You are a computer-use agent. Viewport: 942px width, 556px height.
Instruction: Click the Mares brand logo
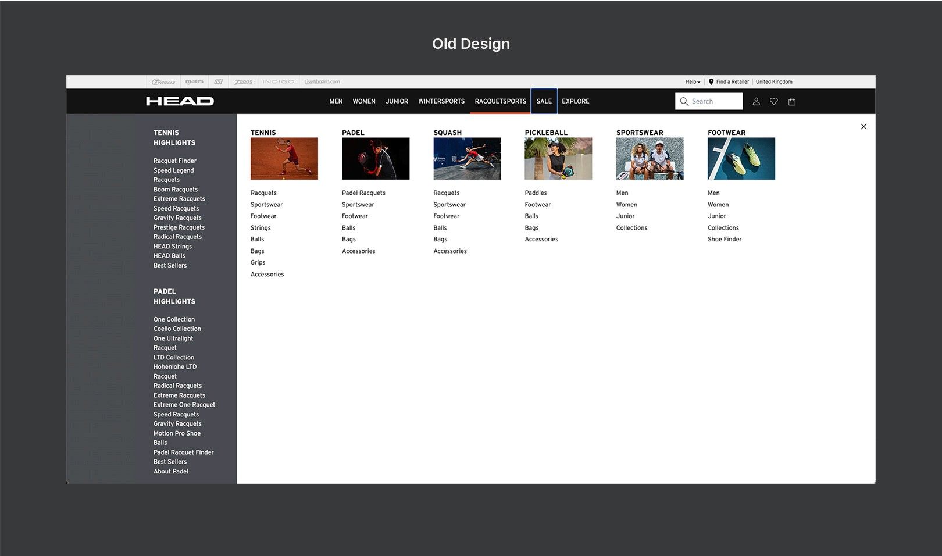point(194,82)
